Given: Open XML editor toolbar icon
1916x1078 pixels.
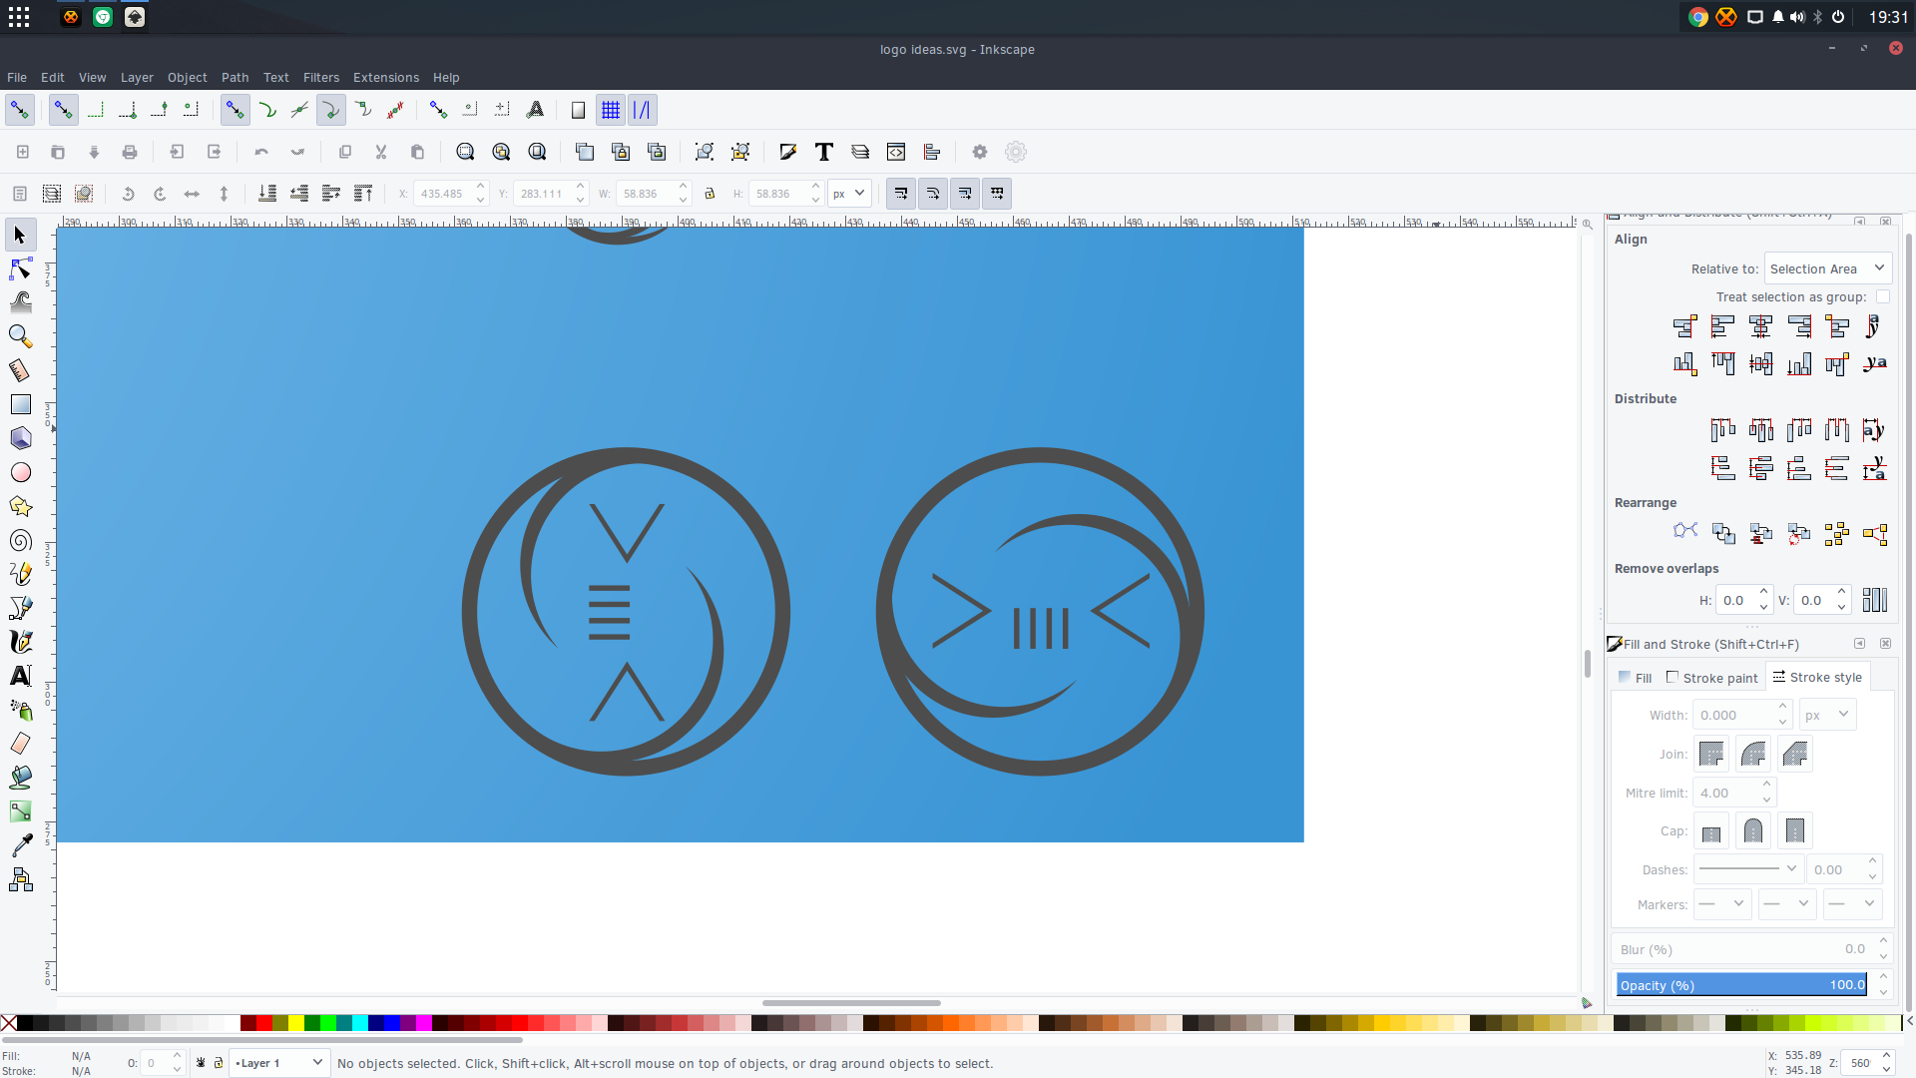Looking at the screenshot, I should click(896, 152).
